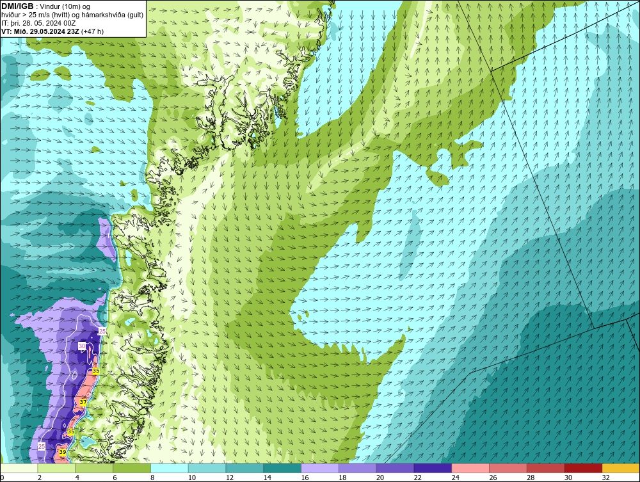Click the 'VT: Mið. 29.05.2024 23Z' valid time
640x482 pixels.
pos(40,31)
